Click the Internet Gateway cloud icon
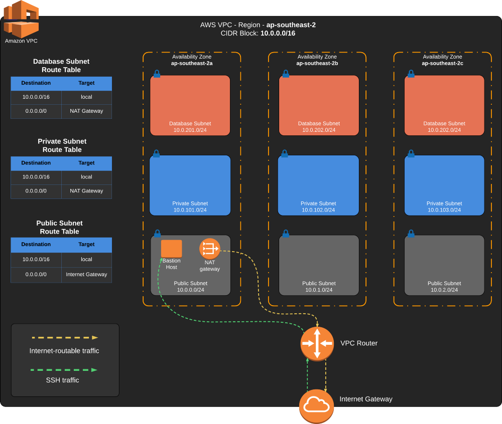The image size is (502, 424). pos(316,405)
